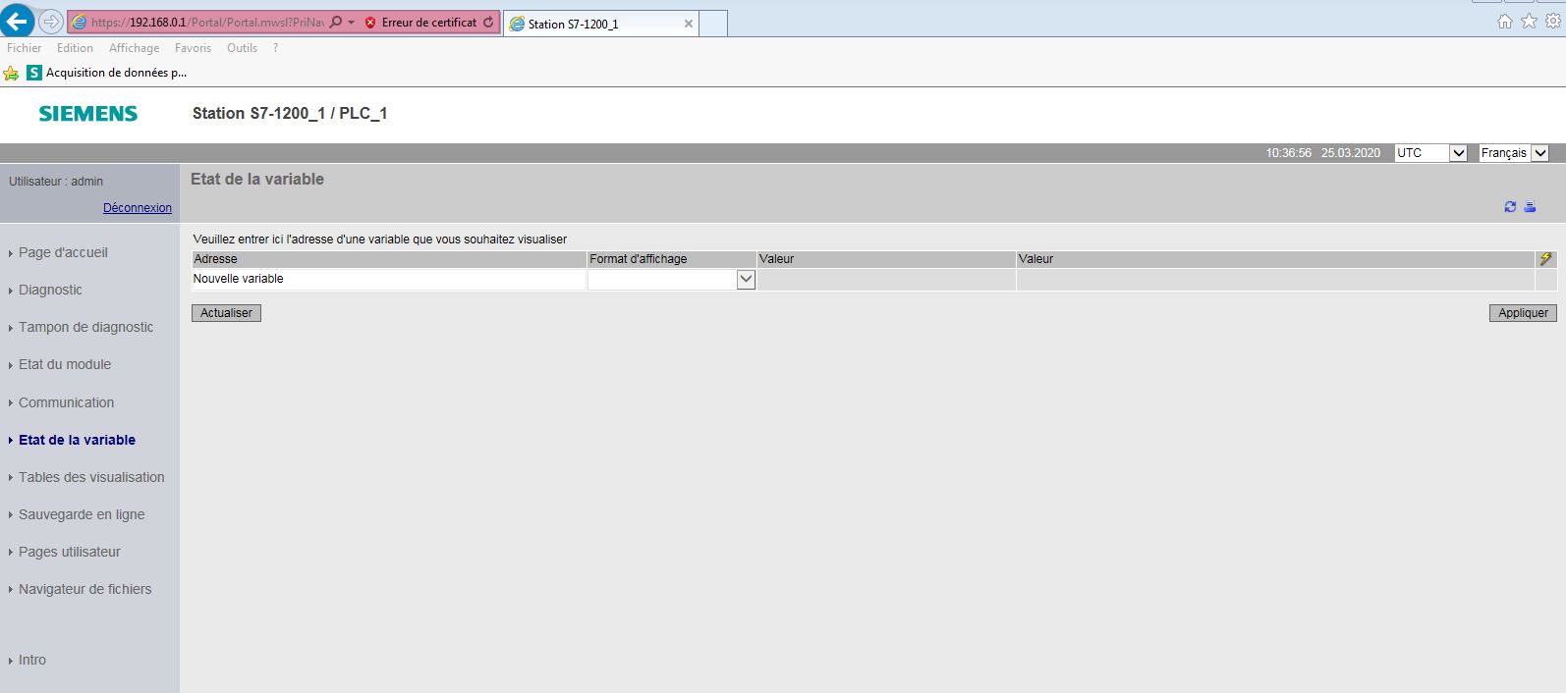The height and width of the screenshot is (693, 1566).
Task: Open Pages utilisateur
Action: point(70,552)
